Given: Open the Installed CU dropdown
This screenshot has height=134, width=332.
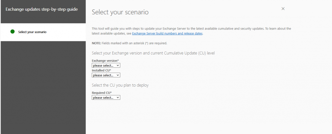Looking at the screenshot, I should point(106,75).
